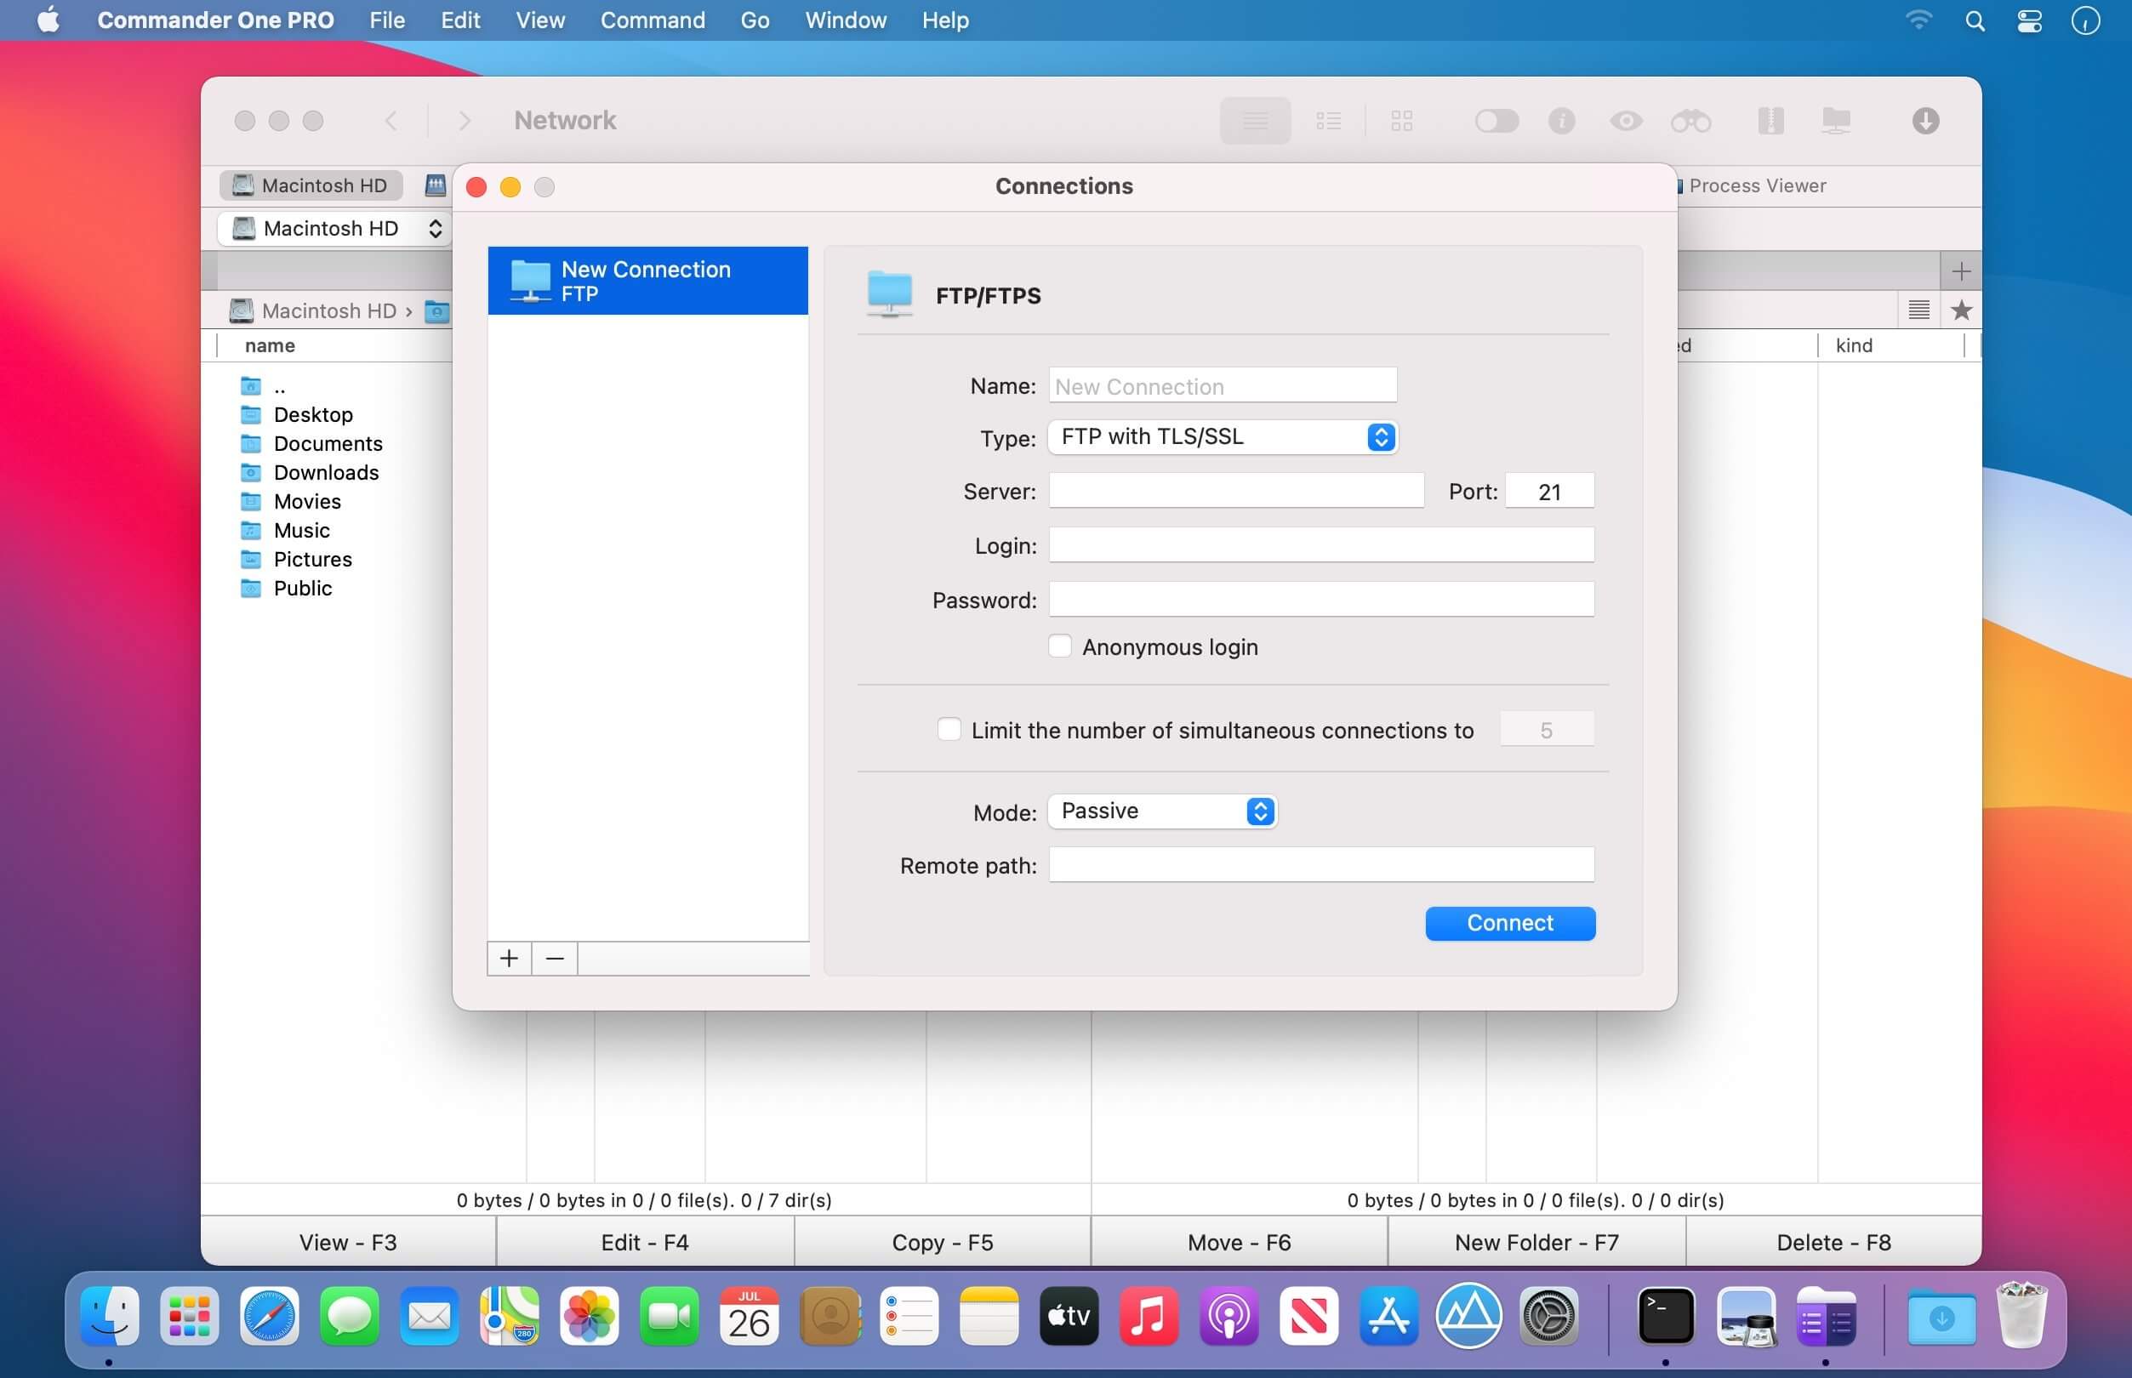
Task: Open the Window menu
Action: (x=846, y=20)
